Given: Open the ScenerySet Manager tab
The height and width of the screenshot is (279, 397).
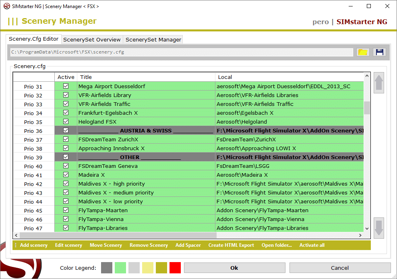Looking at the screenshot, I should 153,39.
